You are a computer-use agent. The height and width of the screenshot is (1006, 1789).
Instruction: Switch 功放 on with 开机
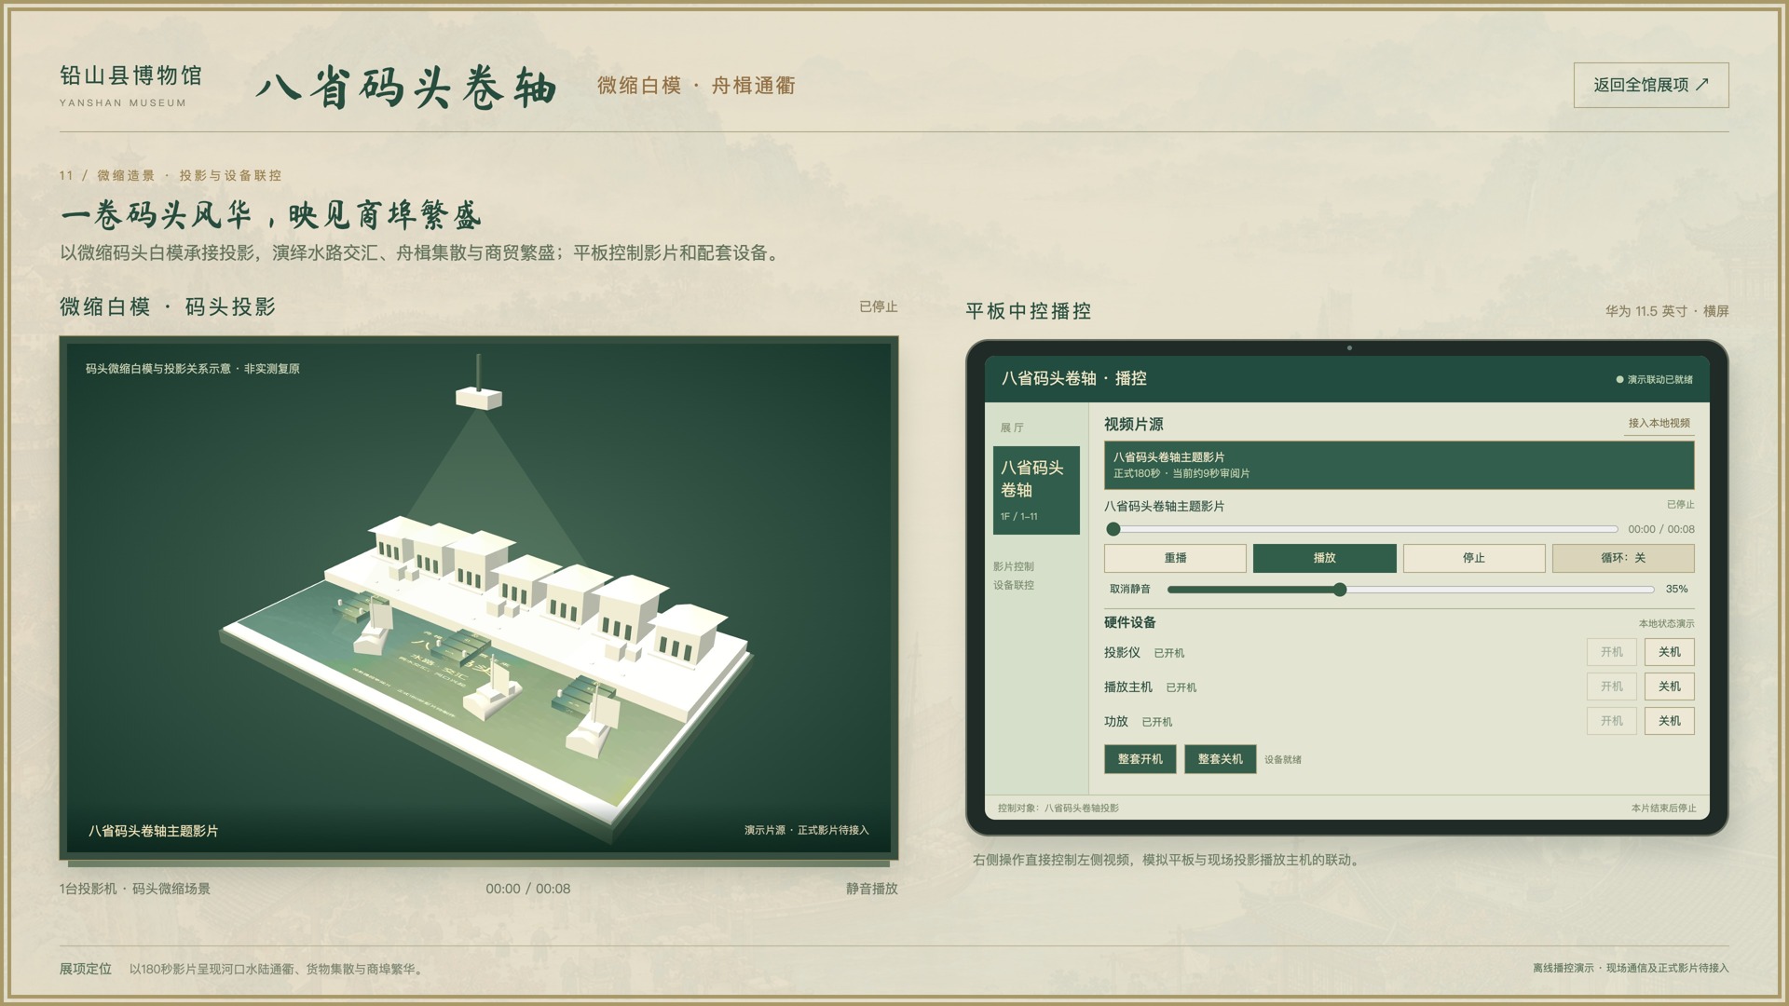(x=1611, y=721)
